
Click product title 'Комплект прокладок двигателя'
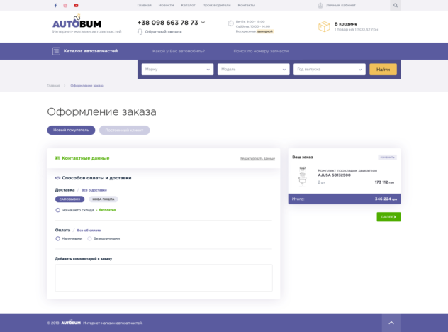[347, 170]
